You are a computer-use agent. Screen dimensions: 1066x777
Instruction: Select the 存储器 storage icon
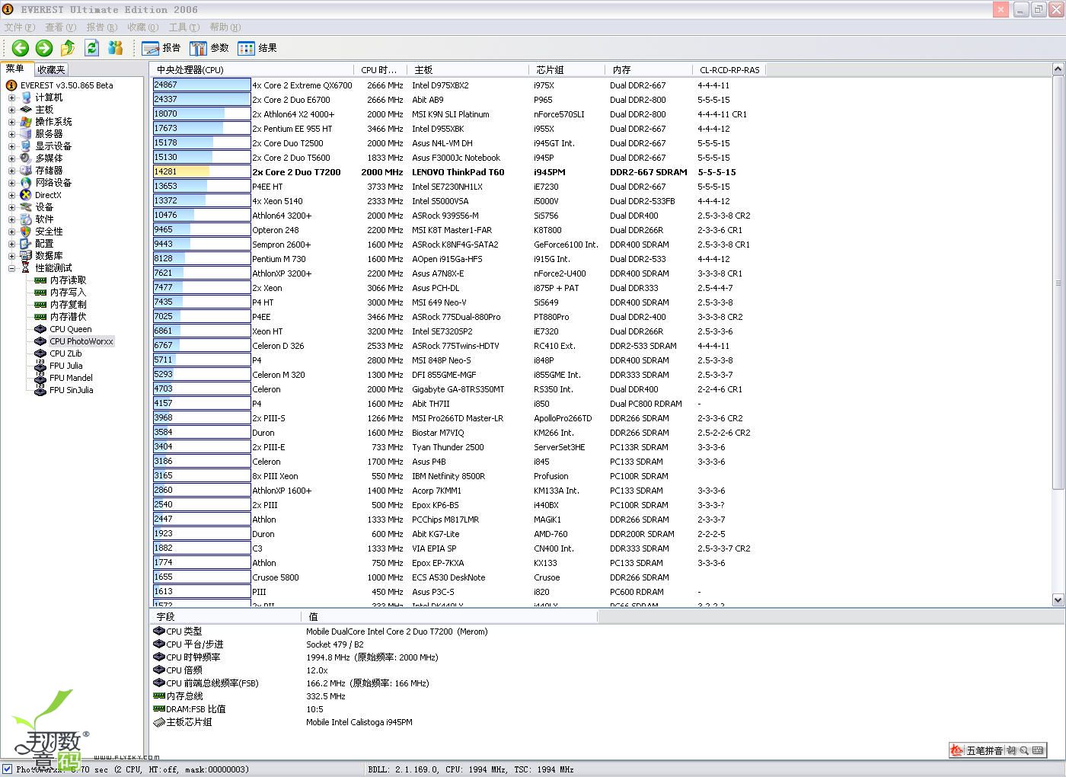(x=26, y=171)
